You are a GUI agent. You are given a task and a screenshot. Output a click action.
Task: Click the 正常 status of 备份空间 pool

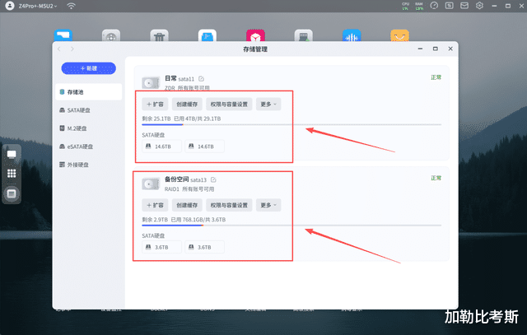[436, 178]
